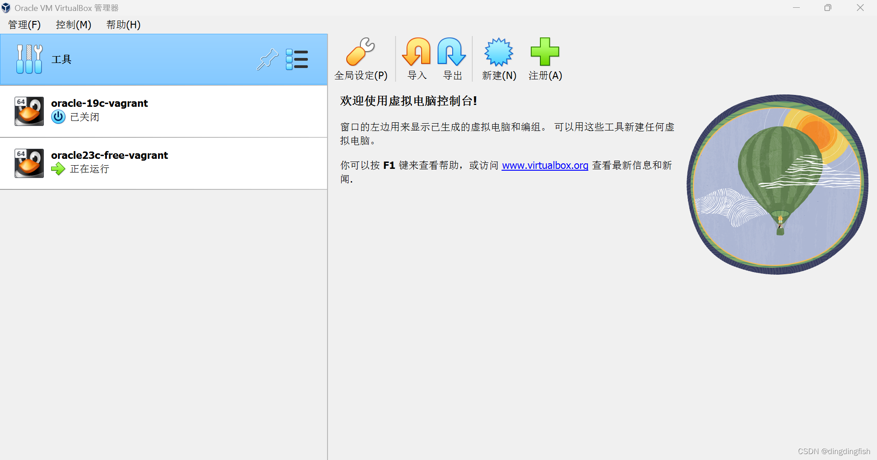Click the Export appliance icon
This screenshot has height=460, width=877.
pos(452,52)
